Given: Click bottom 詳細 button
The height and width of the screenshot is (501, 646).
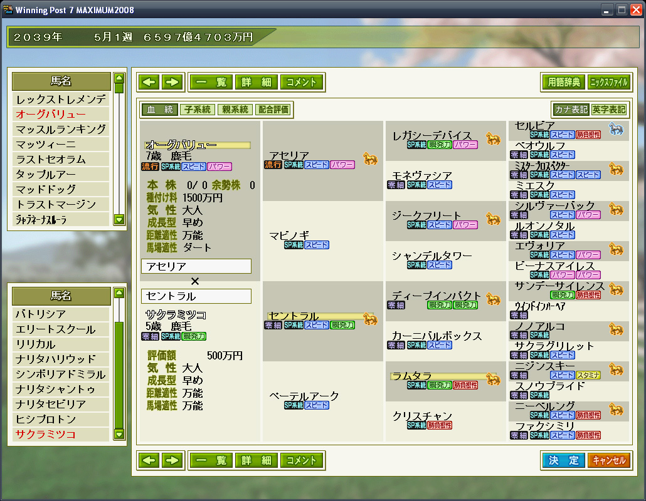Looking at the screenshot, I should [257, 460].
